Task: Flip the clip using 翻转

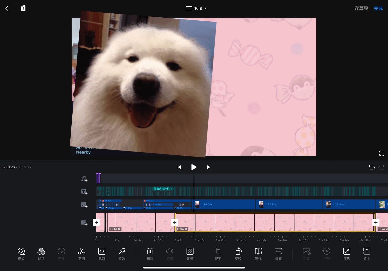Action: click(278, 254)
